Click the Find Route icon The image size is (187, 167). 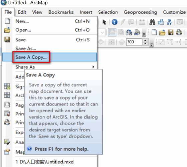[x=161, y=22]
